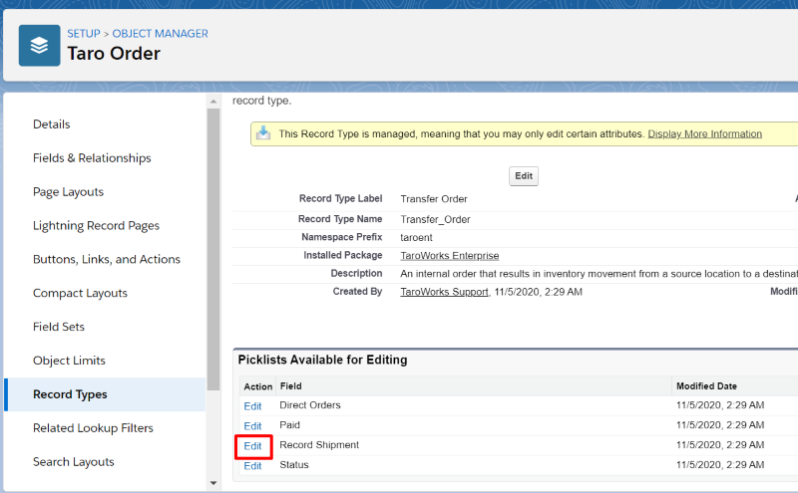This screenshot has height=493, width=798.
Task: Click the sidebar vertical scrollbar thumb
Action: pos(213,249)
